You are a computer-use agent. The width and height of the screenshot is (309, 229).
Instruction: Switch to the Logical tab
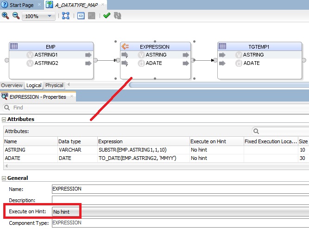point(34,85)
